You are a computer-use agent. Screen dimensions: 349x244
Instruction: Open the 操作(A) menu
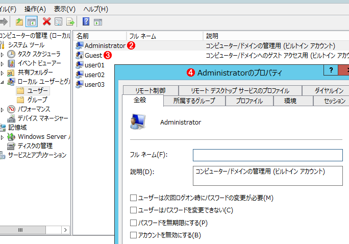[x=35, y=9]
